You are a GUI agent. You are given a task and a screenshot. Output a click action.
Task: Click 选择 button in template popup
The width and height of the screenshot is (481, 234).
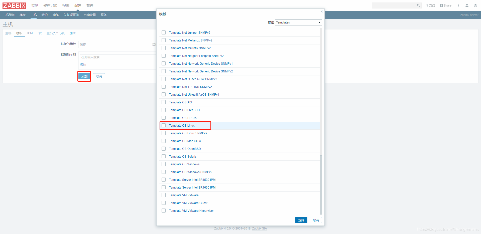point(301,220)
